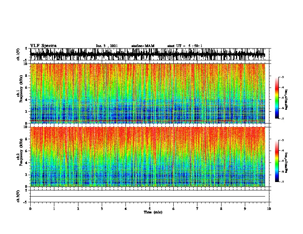Click the "-3" value on ch.1 color bar
The height and width of the screenshot is (234, 303).
point(282,77)
